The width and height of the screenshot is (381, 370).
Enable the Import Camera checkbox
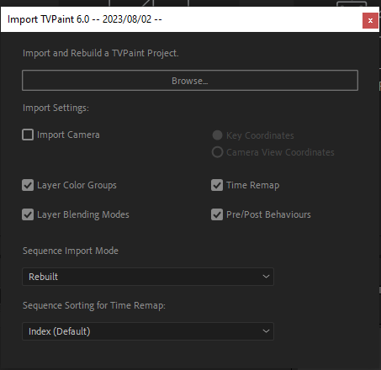click(x=28, y=135)
